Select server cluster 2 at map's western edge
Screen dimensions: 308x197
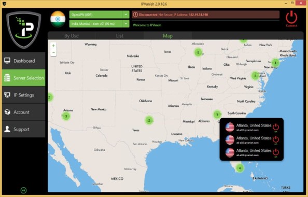(x=50, y=97)
